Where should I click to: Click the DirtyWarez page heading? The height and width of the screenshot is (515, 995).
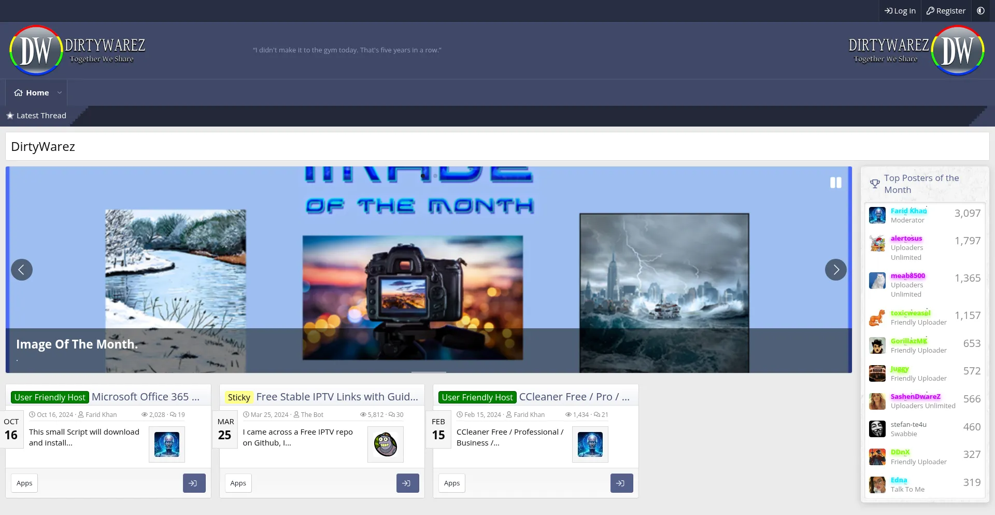tap(43, 147)
